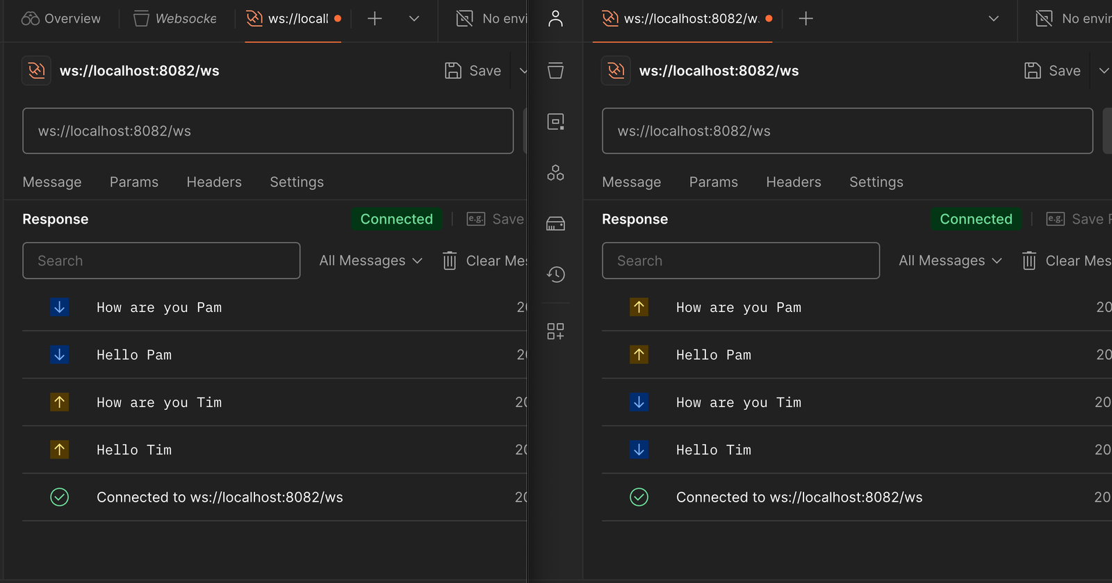Click the connected checkmark icon in left window
This screenshot has width=1112, height=583.
tap(60, 497)
